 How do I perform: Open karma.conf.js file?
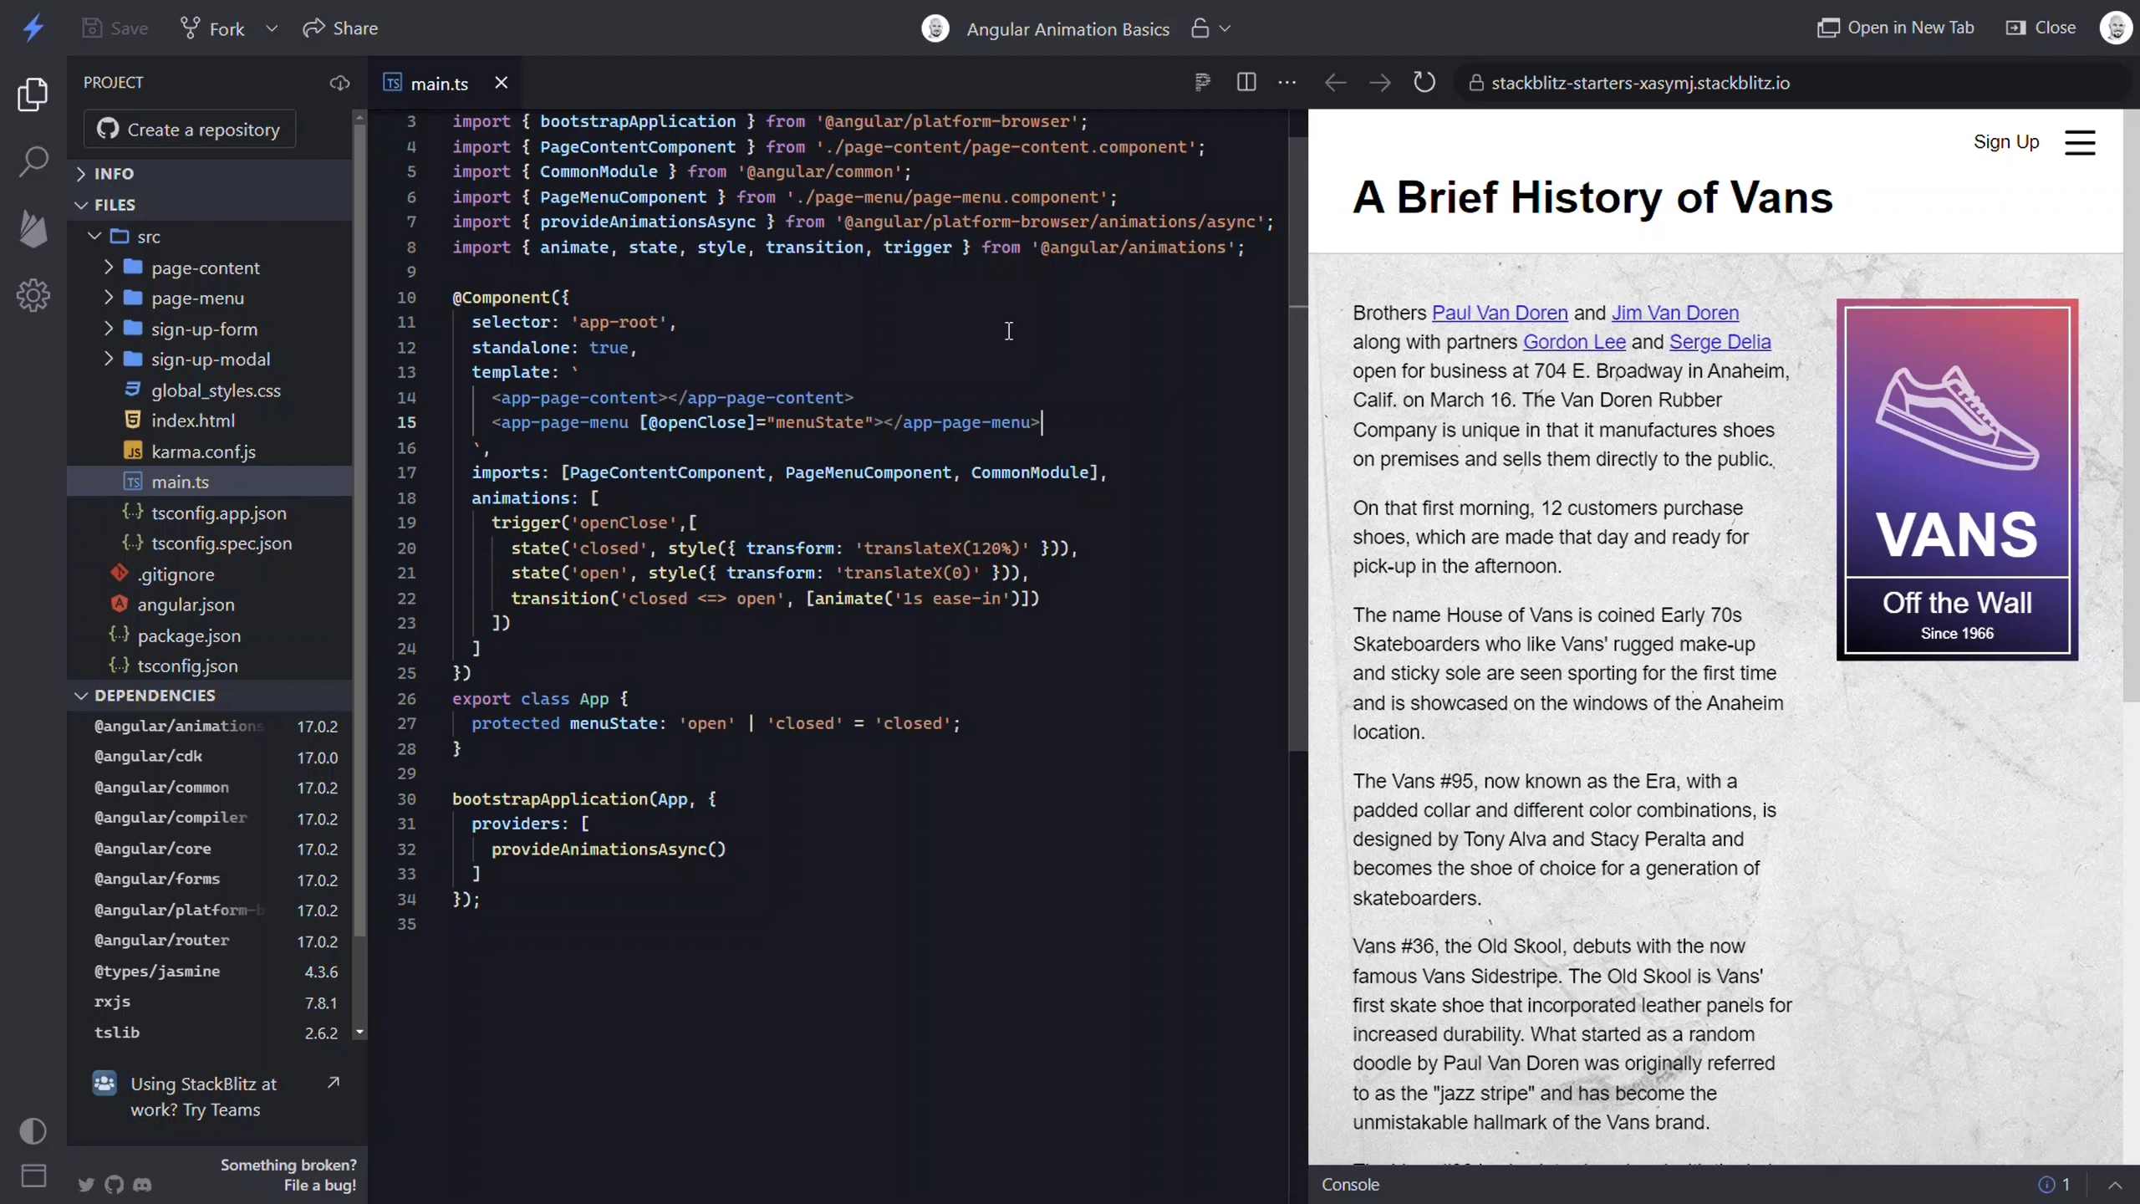[x=209, y=451]
